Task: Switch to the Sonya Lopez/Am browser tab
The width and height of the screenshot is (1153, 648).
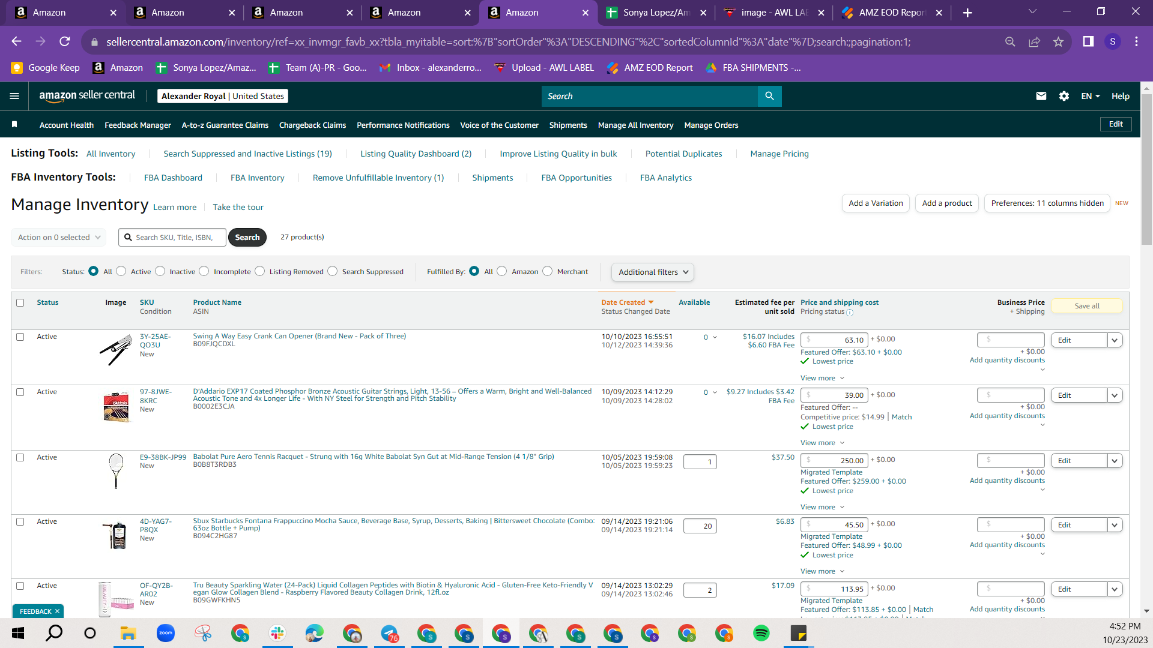Action: [656, 13]
